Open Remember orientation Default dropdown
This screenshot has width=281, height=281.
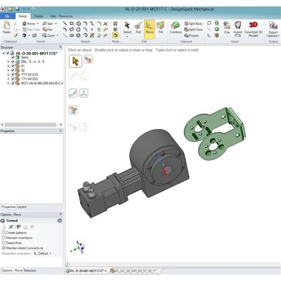pyautogui.click(x=43, y=253)
